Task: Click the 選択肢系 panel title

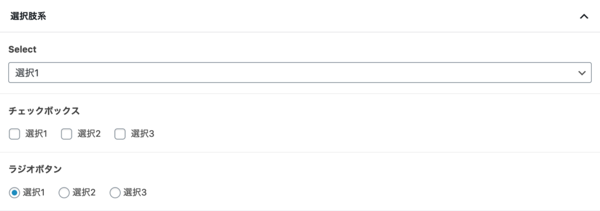Action: [x=28, y=16]
